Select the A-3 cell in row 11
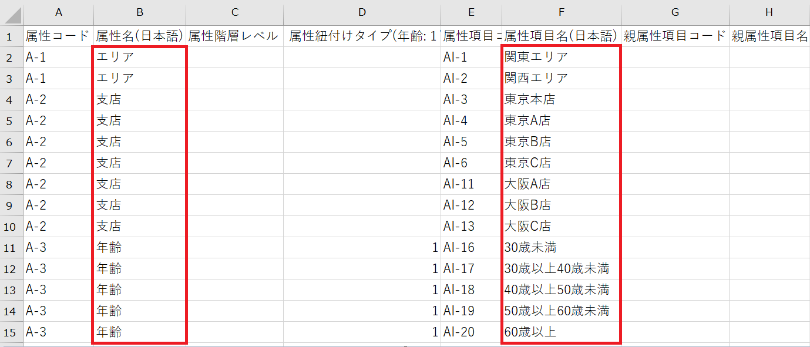Screen dimensions: 810x347 click(x=58, y=247)
